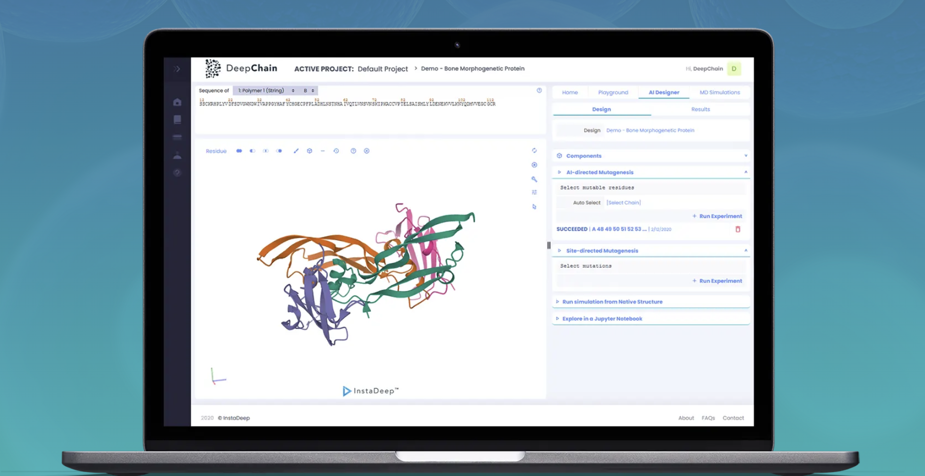Click the Select mutable residues field

(651, 188)
